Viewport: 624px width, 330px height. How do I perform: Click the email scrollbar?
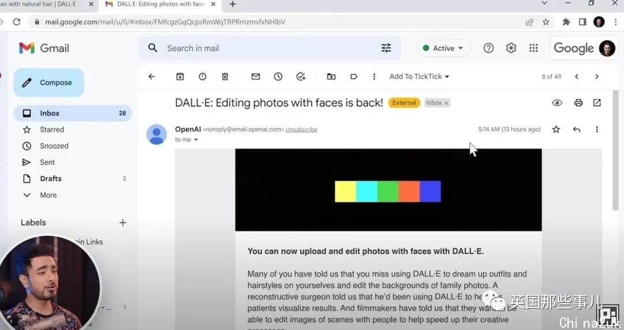(615, 151)
